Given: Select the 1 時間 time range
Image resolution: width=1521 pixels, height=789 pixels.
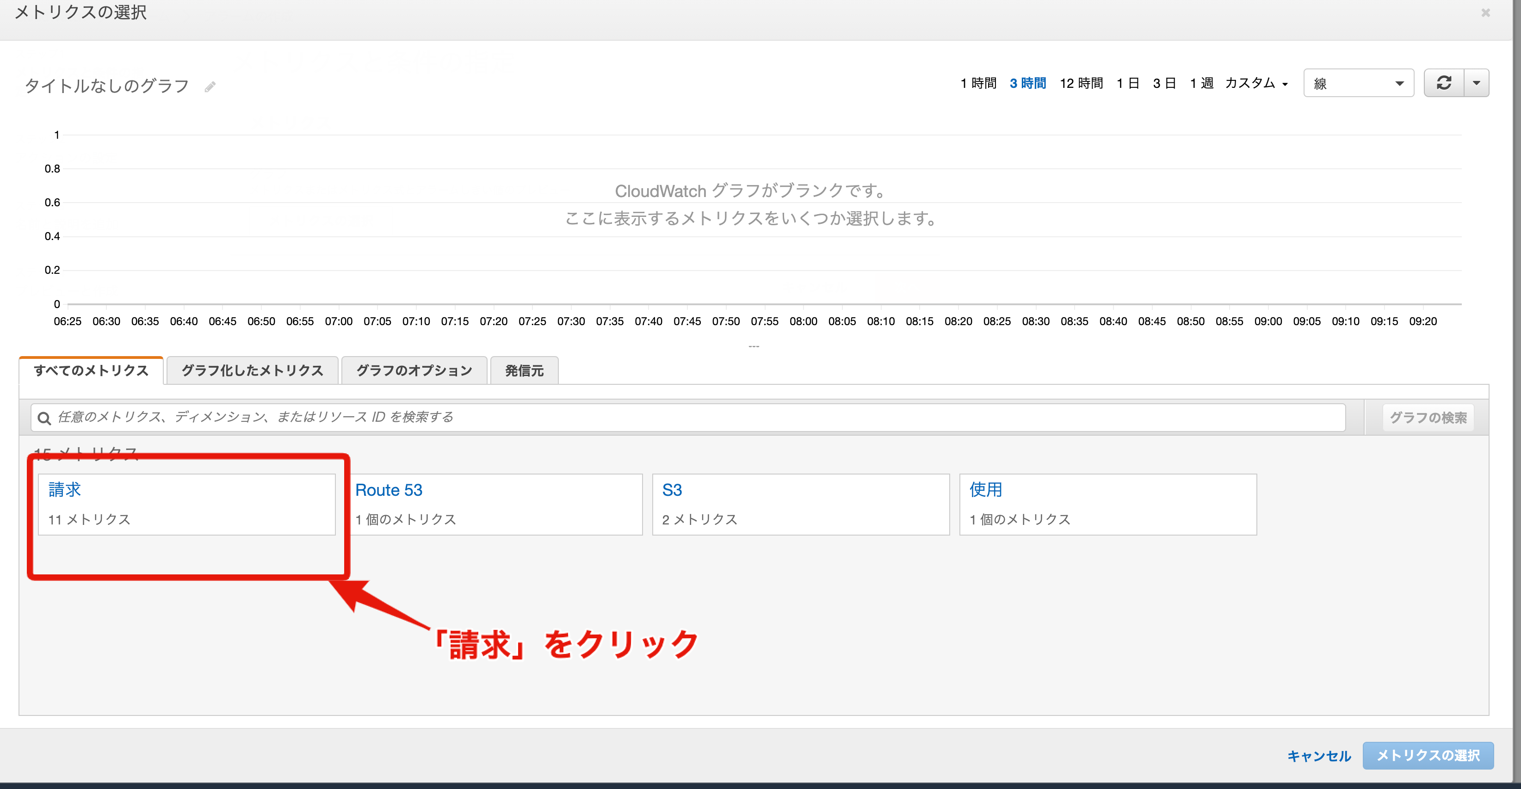Looking at the screenshot, I should (978, 83).
